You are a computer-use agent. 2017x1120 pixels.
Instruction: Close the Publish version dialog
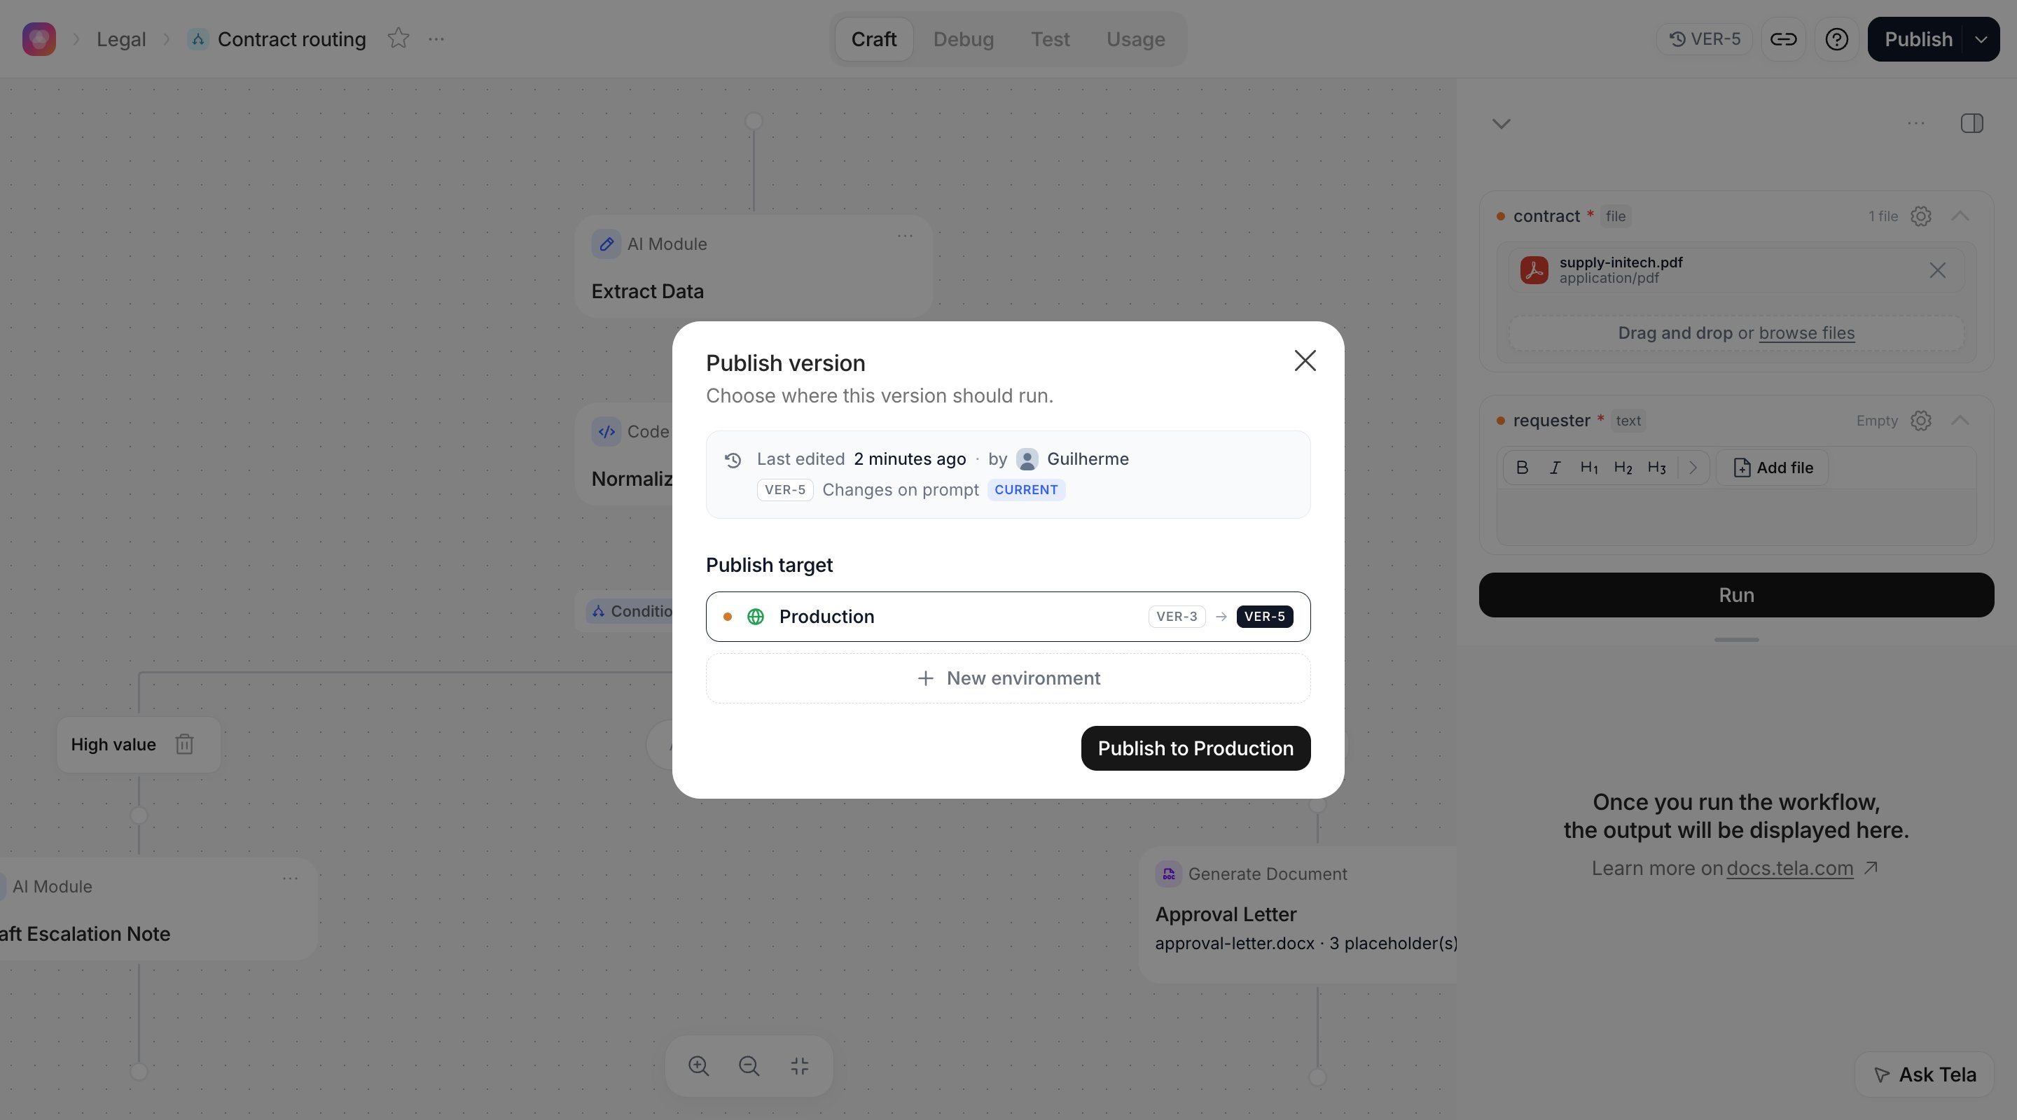[1305, 360]
